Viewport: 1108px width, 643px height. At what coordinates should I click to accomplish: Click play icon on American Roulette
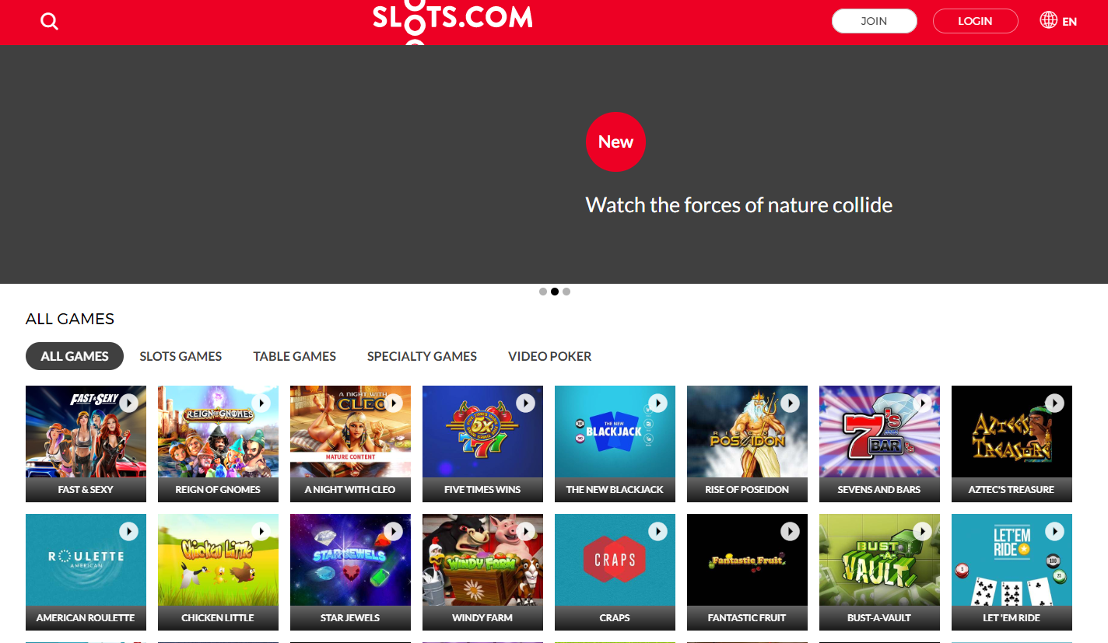128,531
